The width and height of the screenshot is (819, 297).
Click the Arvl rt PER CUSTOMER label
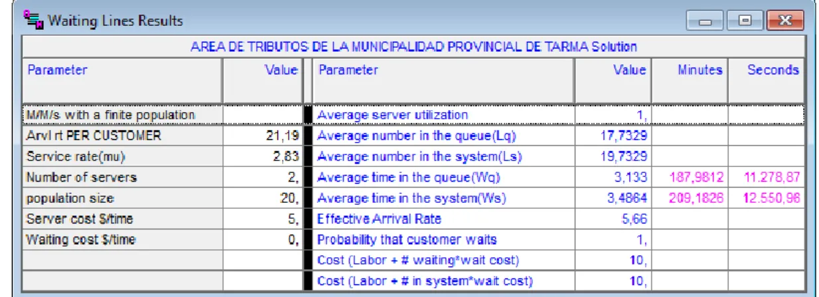coord(94,136)
